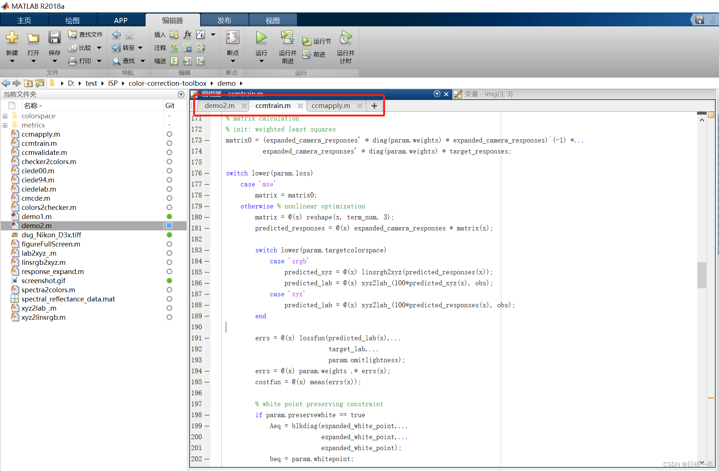The image size is (719, 471).
Task: Click the Breakpoints icon
Action: (x=232, y=38)
